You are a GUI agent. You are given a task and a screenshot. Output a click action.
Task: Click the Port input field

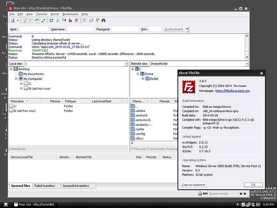point(155,29)
